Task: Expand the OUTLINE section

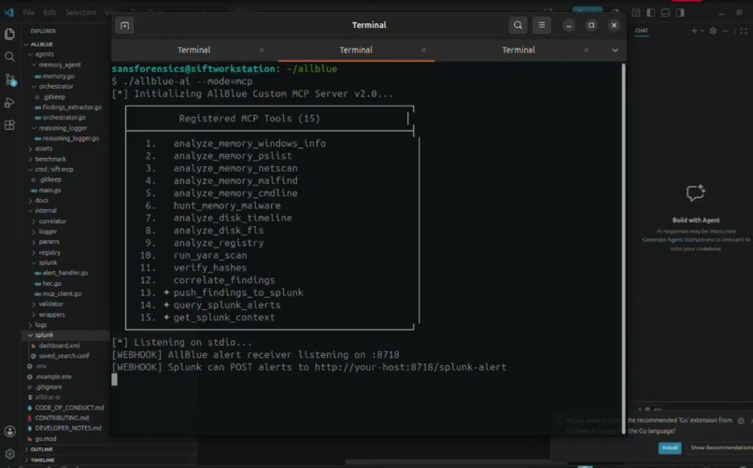Action: click(42, 449)
